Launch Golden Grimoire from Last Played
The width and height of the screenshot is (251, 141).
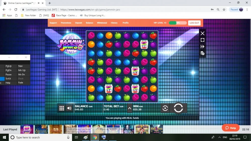tap(41, 129)
